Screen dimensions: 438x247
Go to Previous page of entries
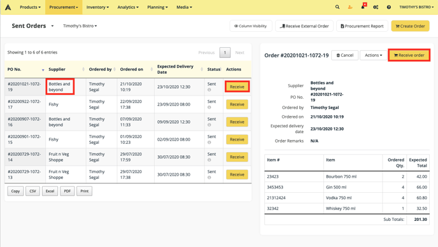[206, 53]
